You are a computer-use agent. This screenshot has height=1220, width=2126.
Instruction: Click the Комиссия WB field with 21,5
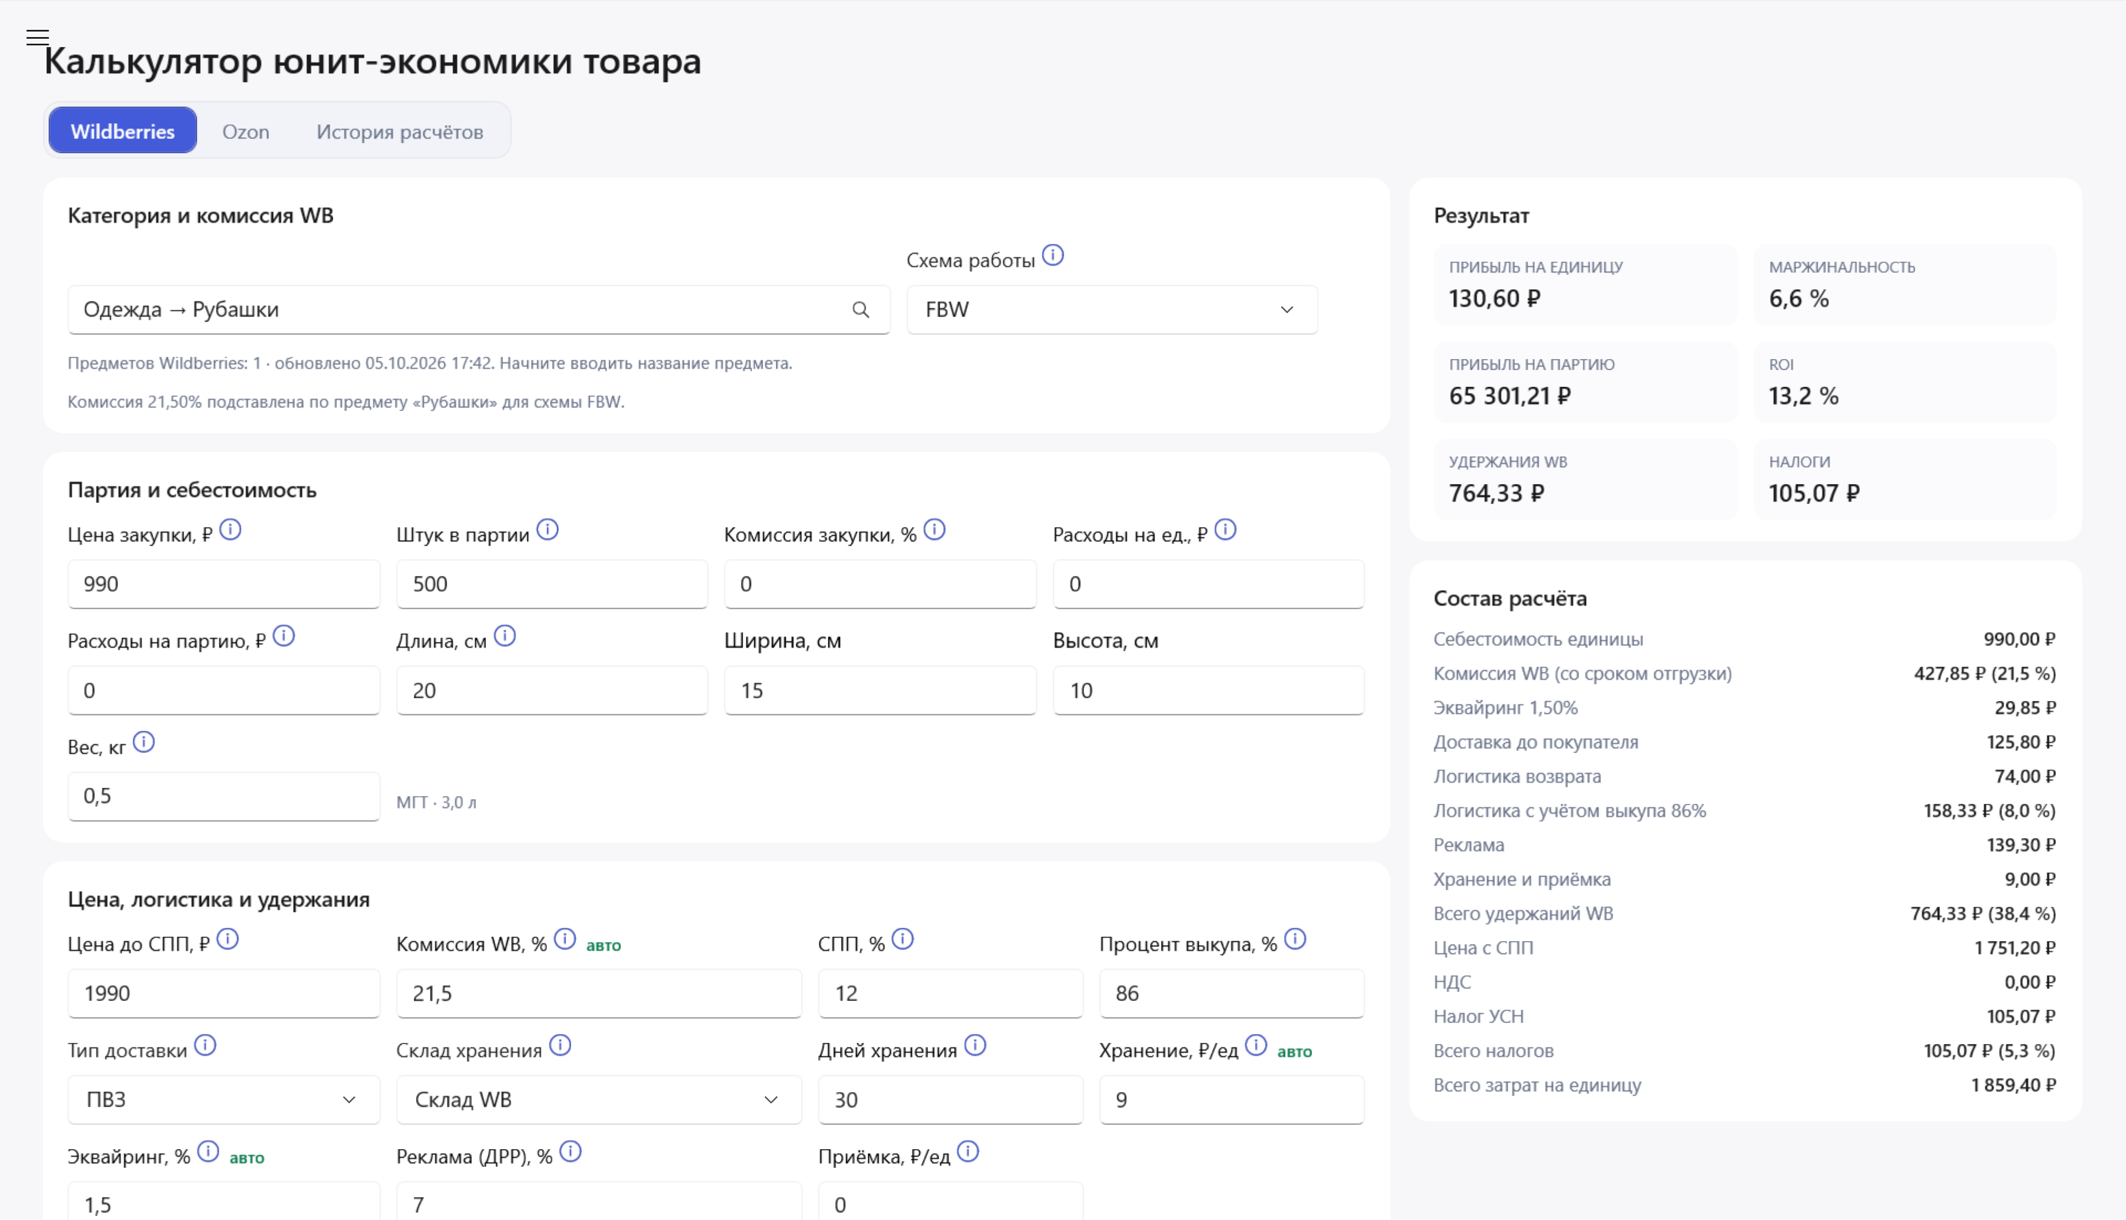pyautogui.click(x=599, y=994)
